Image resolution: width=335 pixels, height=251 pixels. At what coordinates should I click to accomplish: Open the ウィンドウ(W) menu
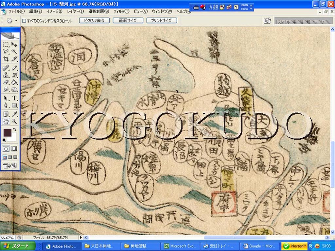(x=162, y=11)
